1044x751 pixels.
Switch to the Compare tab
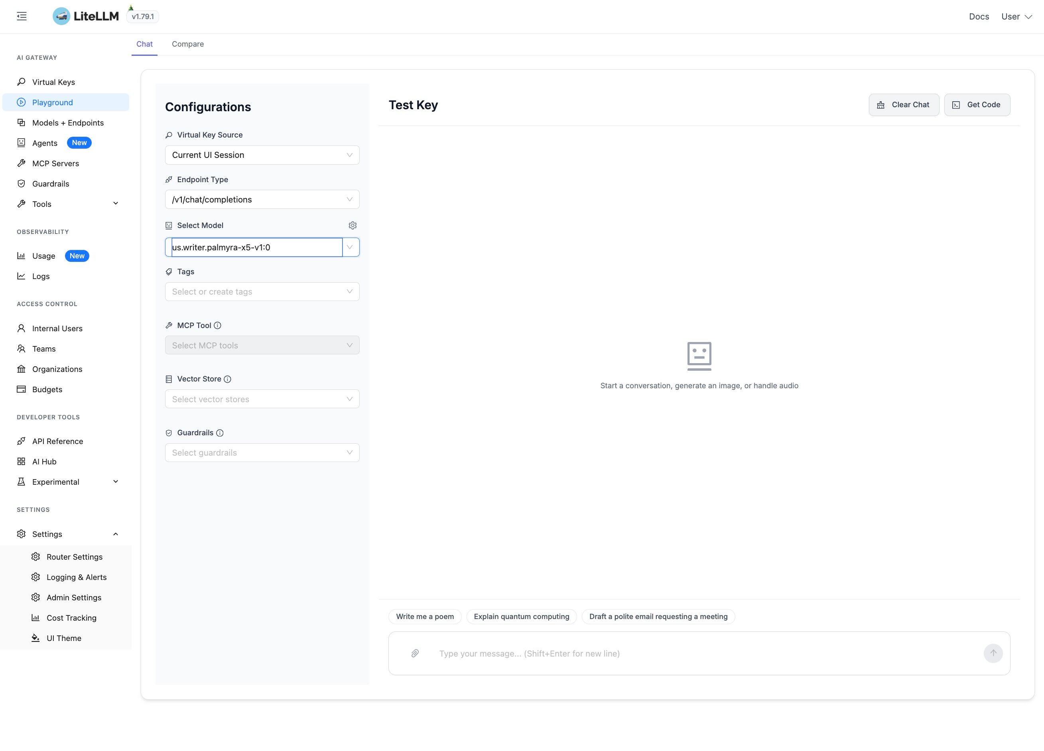pos(188,44)
